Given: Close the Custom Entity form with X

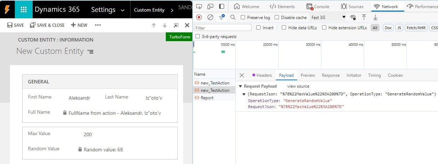Looking at the screenshot, I should [x=187, y=25].
